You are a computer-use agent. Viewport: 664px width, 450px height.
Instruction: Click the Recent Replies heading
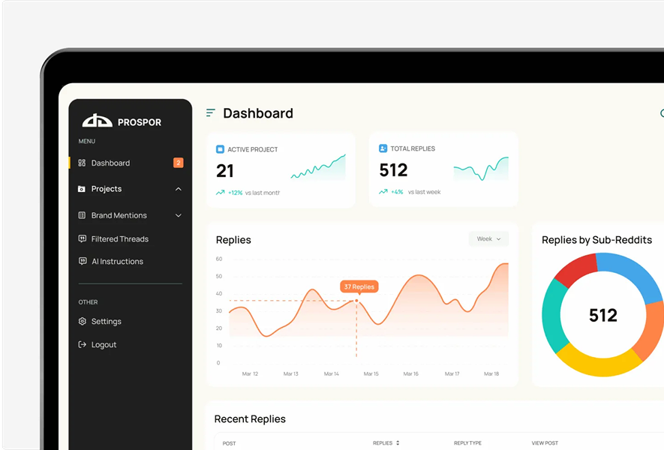250,418
